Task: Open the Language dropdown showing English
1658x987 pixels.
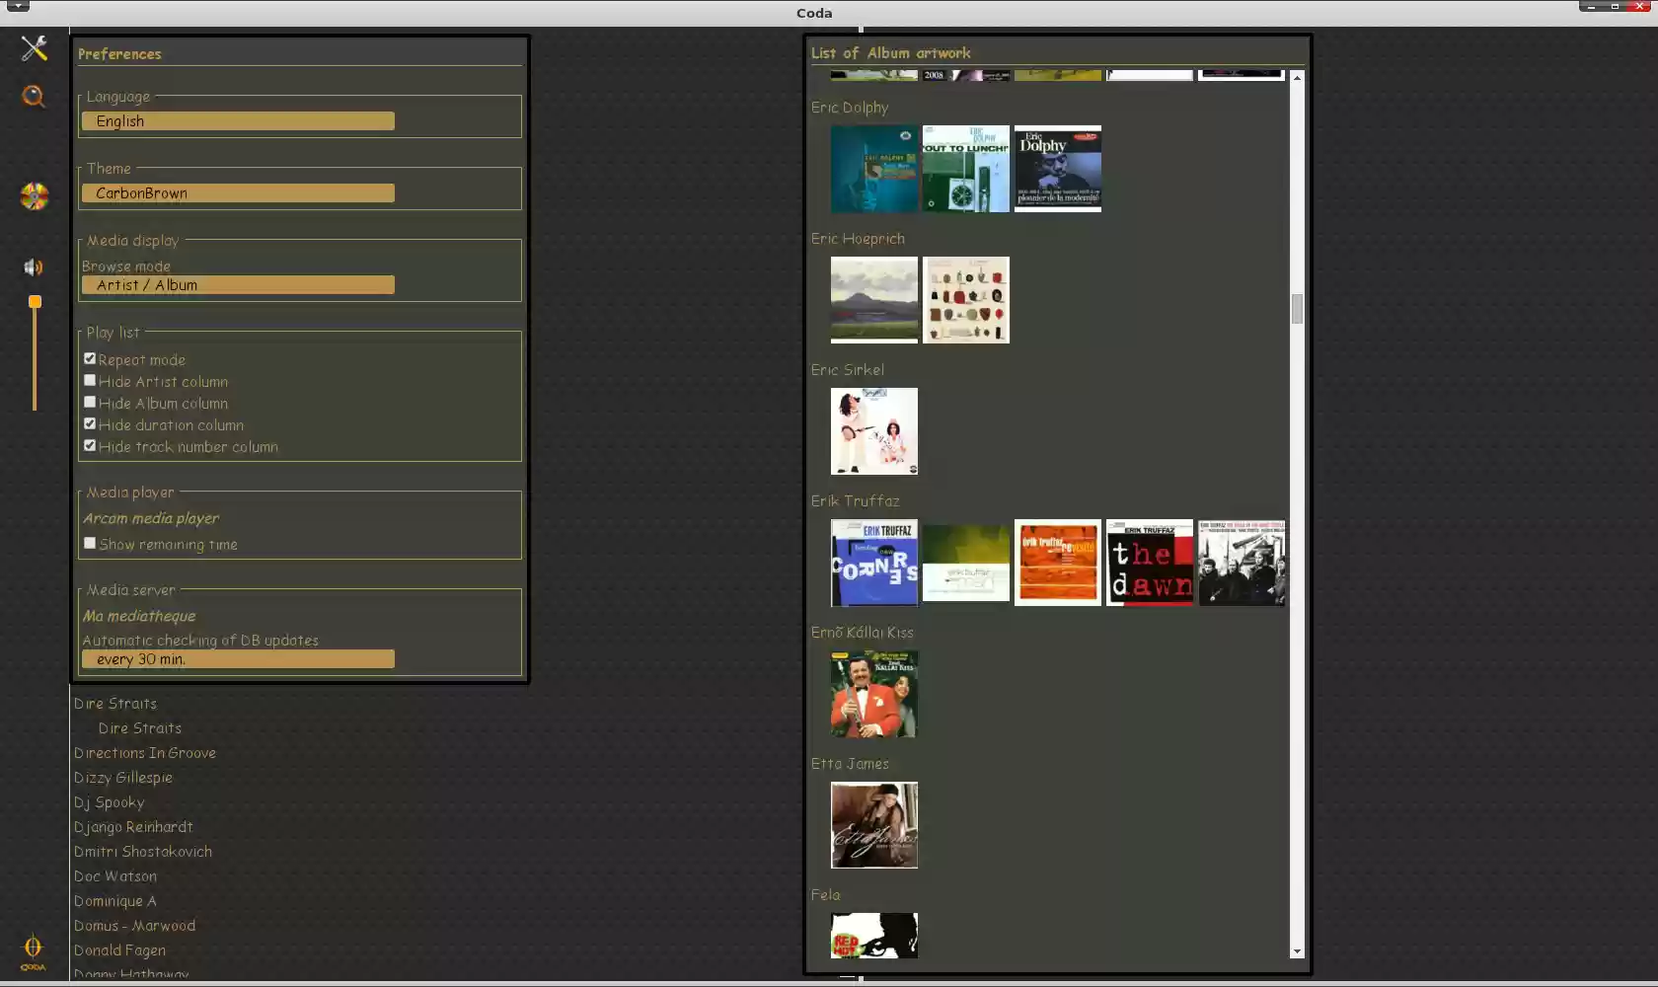Action: click(237, 120)
